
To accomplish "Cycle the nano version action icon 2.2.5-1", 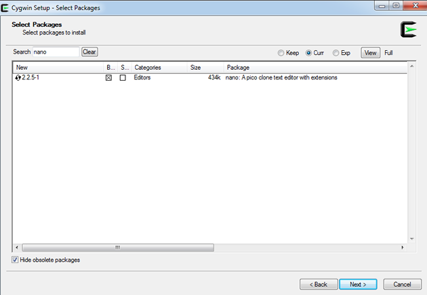I will (18, 77).
